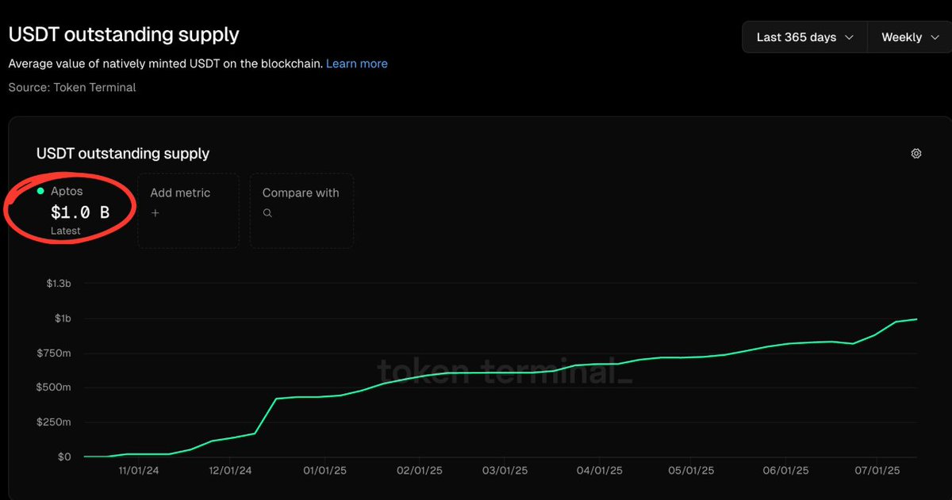The height and width of the screenshot is (500, 952).
Task: Click the 11/01/24 x-axis date
Action: click(x=140, y=470)
